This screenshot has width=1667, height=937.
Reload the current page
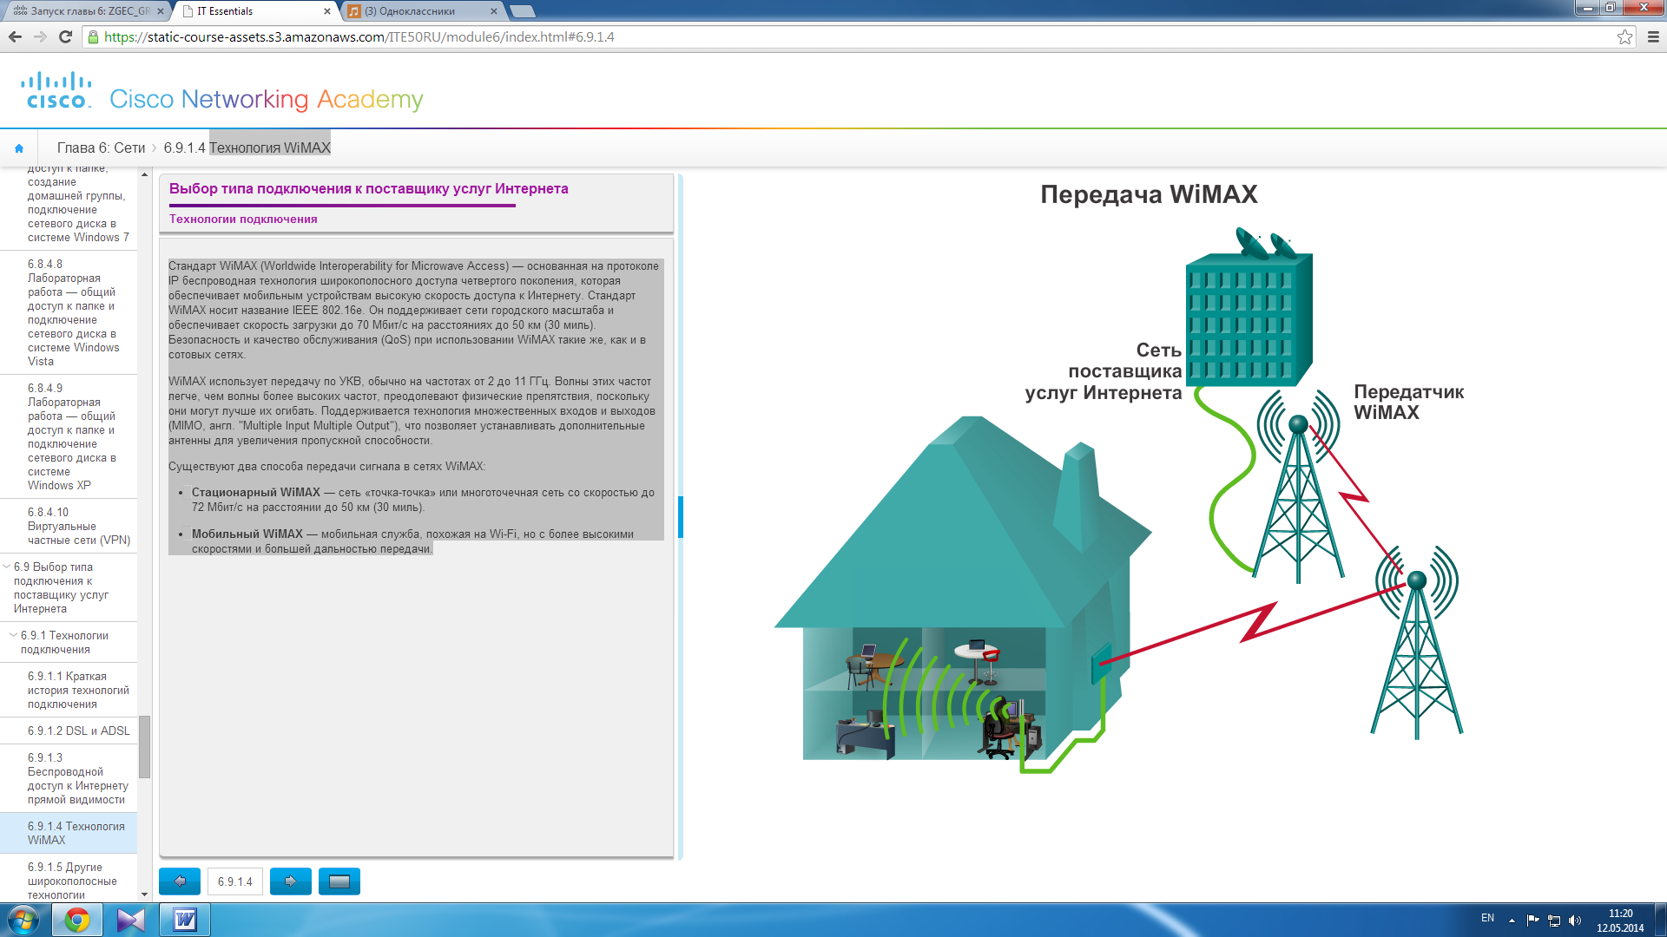[65, 36]
